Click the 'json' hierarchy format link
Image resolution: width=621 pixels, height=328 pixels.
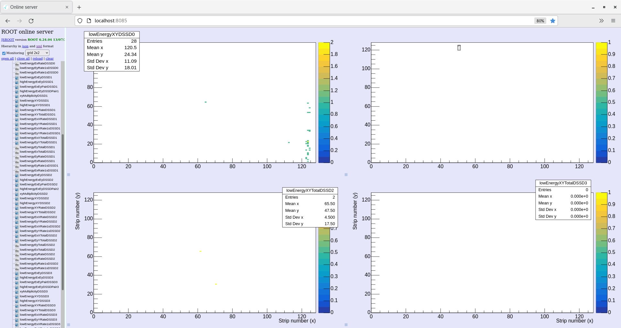tap(25, 46)
